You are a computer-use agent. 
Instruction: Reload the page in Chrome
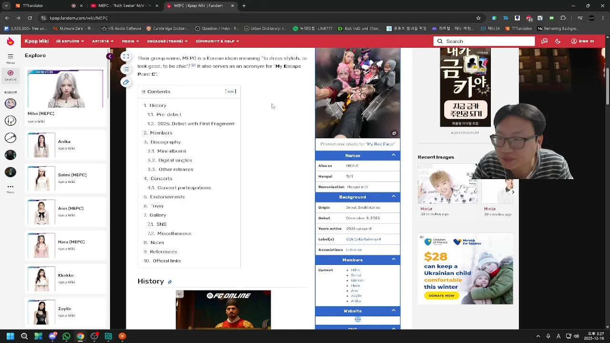pyautogui.click(x=30, y=18)
